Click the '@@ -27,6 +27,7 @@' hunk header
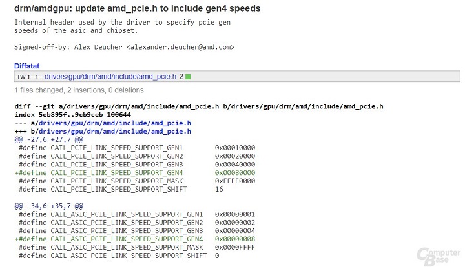Image resolution: width=465 pixels, height=271 pixels. [49, 139]
